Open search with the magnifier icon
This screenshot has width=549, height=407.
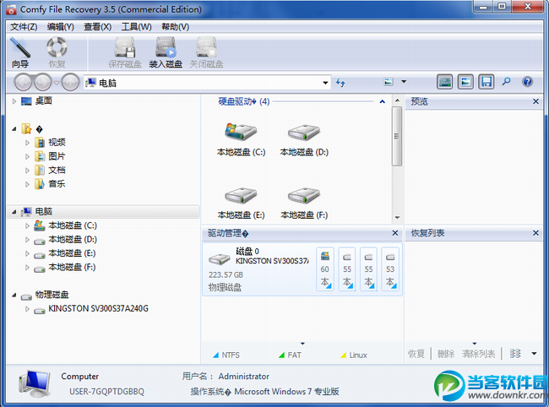tap(506, 82)
